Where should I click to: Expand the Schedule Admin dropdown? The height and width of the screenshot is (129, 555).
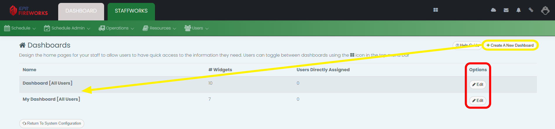tap(67, 28)
